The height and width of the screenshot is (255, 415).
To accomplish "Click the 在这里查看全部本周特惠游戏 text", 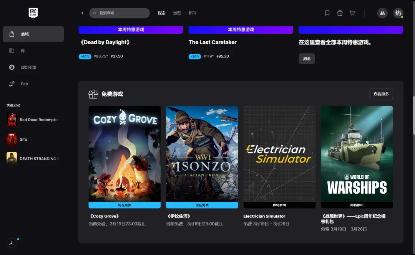I will 335,42.
